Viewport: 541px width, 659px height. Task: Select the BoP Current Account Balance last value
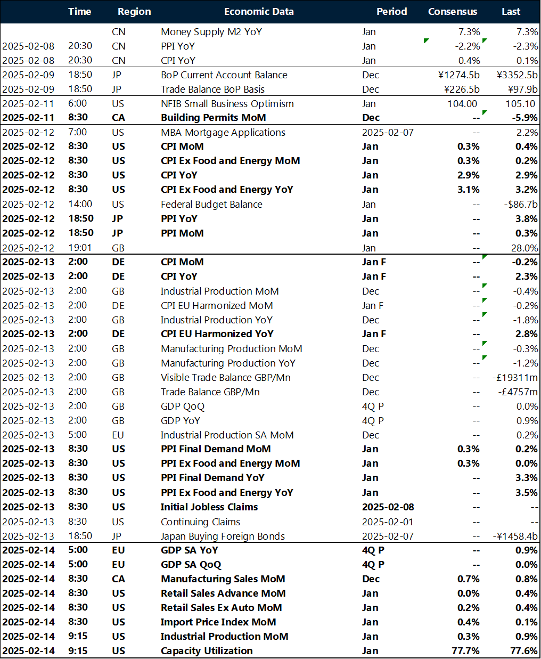[x=517, y=75]
